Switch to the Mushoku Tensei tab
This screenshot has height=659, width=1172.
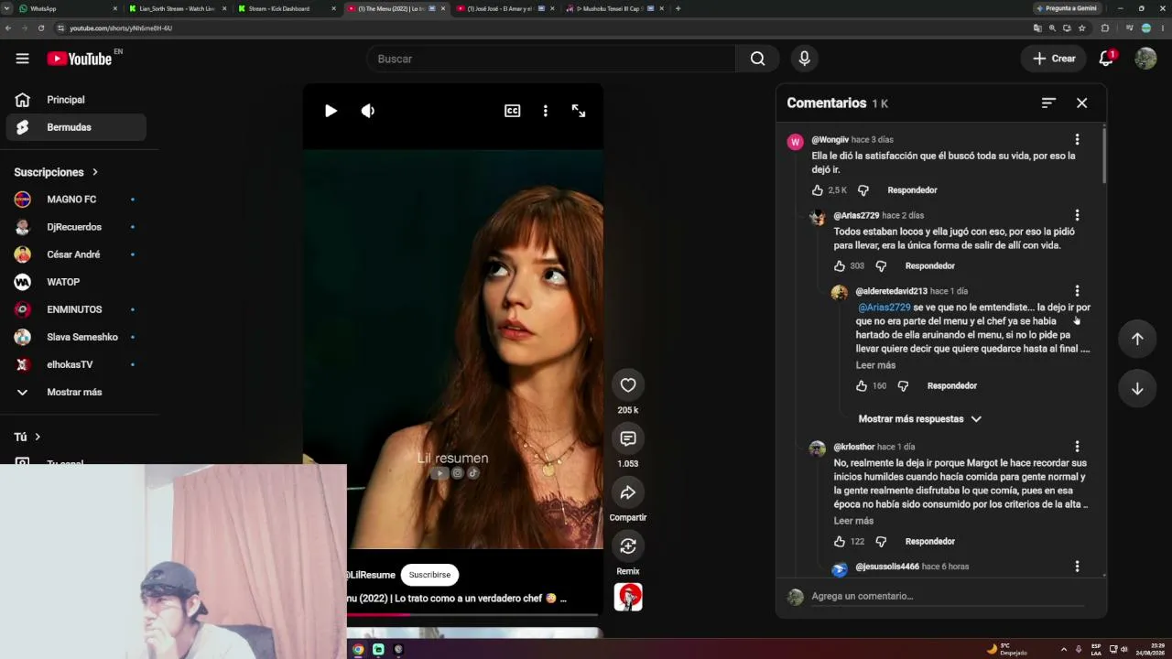coord(613,8)
